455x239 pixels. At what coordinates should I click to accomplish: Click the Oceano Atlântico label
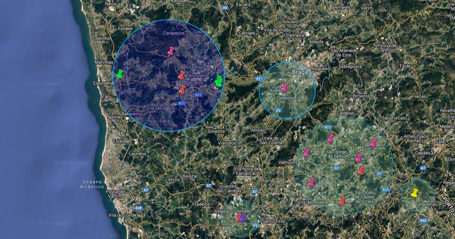(x=92, y=184)
